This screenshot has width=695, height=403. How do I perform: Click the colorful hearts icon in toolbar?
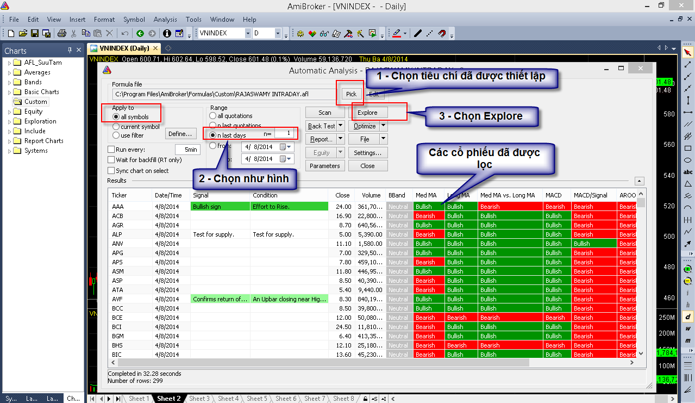click(312, 33)
